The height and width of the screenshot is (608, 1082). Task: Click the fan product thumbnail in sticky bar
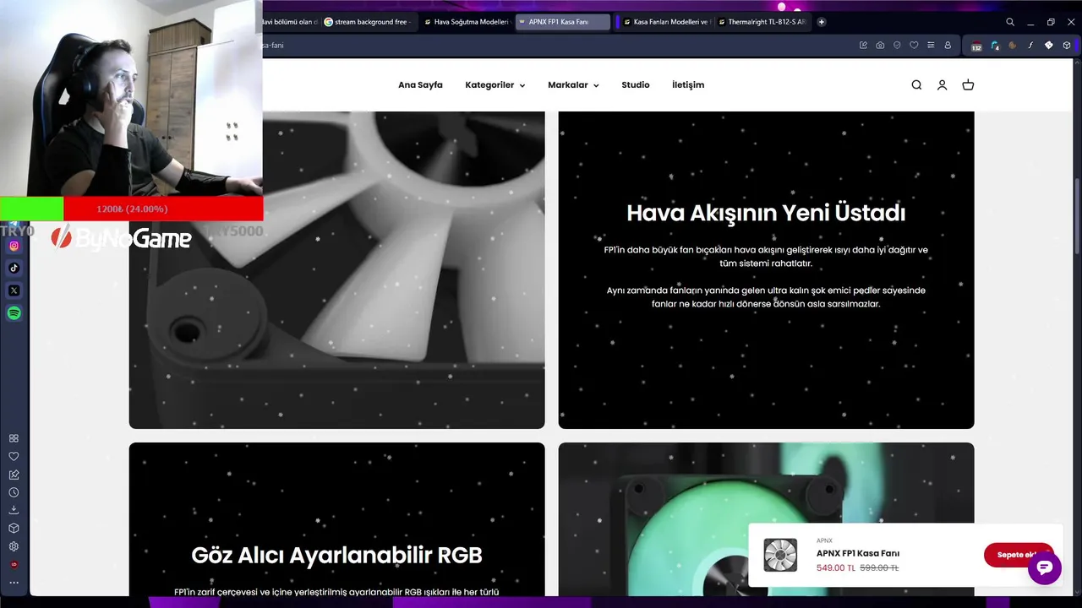click(780, 555)
